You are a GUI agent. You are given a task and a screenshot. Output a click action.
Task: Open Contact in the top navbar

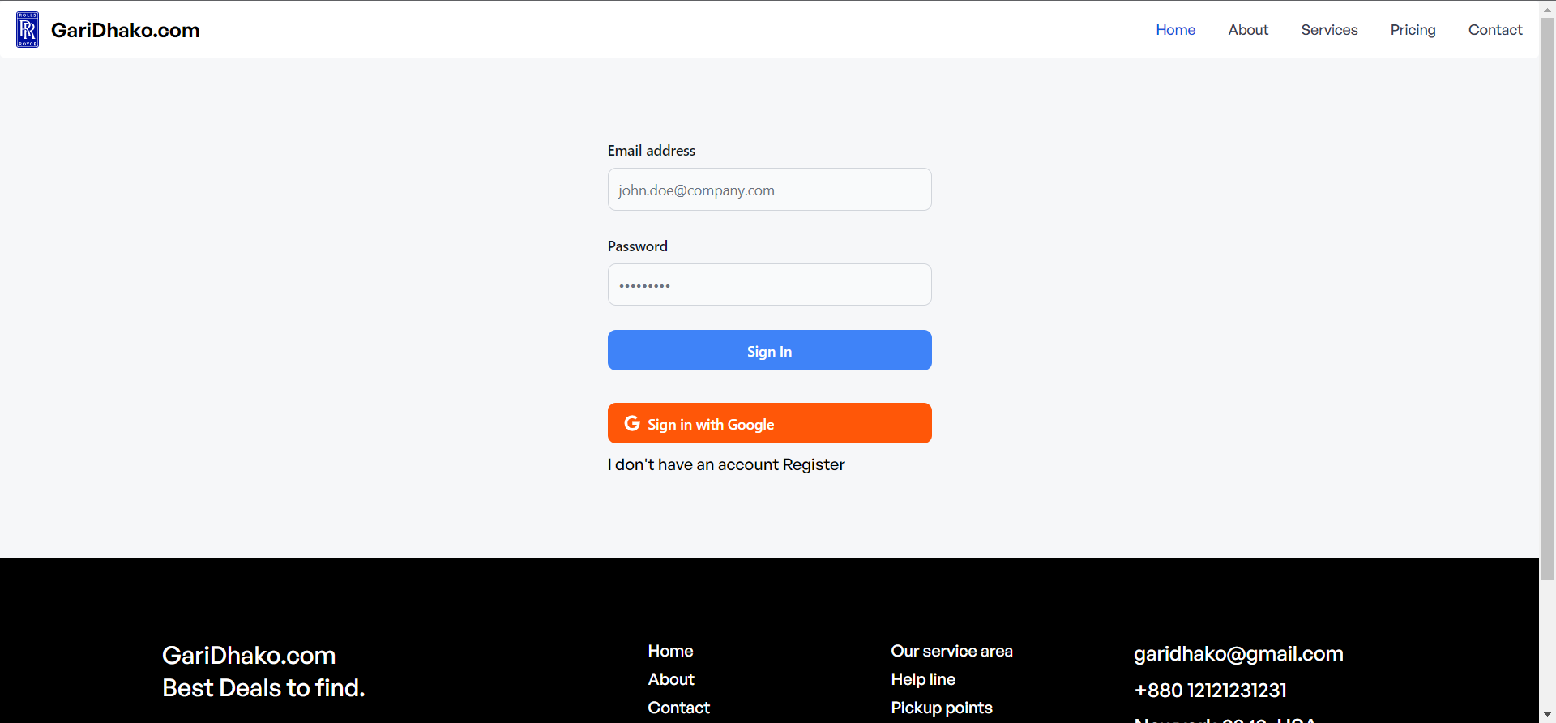click(1495, 30)
